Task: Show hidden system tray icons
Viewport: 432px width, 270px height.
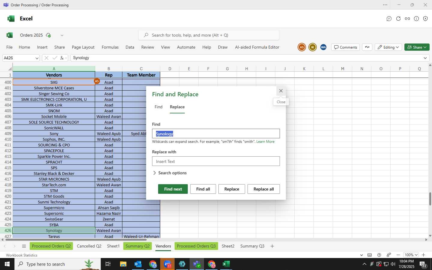Action: pos(364,264)
